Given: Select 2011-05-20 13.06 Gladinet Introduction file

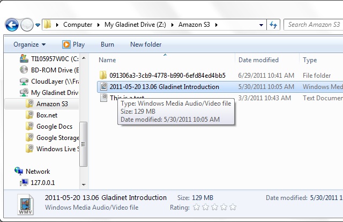Looking at the screenshot, I should [x=164, y=87].
